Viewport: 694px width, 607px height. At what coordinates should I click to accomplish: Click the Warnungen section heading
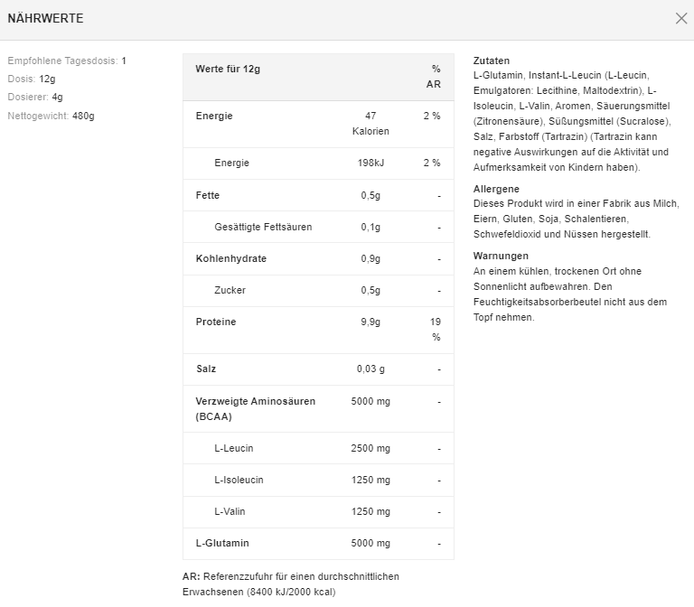click(501, 256)
